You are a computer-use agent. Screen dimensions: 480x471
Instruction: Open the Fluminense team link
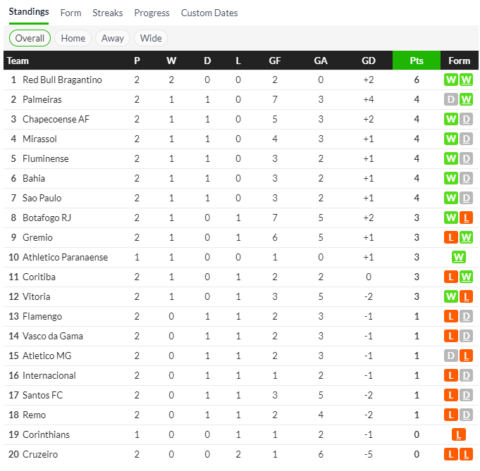(x=46, y=159)
